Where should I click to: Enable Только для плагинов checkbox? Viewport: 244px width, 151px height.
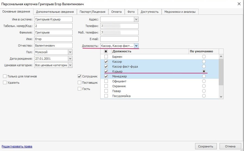(x=5, y=76)
